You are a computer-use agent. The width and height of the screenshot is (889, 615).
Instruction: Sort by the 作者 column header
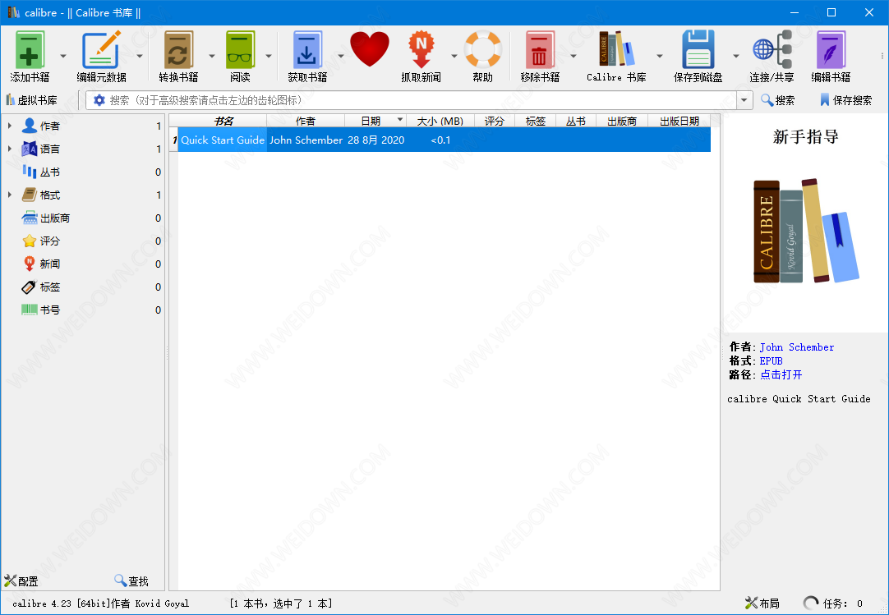306,121
